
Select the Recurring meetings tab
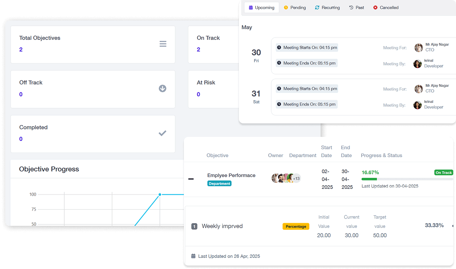point(327,7)
